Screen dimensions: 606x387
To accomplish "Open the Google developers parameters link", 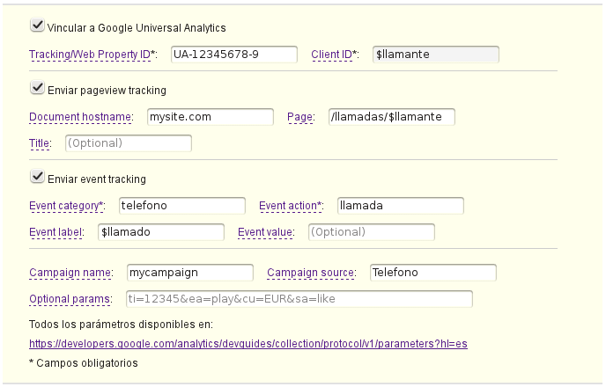I will click(x=248, y=343).
